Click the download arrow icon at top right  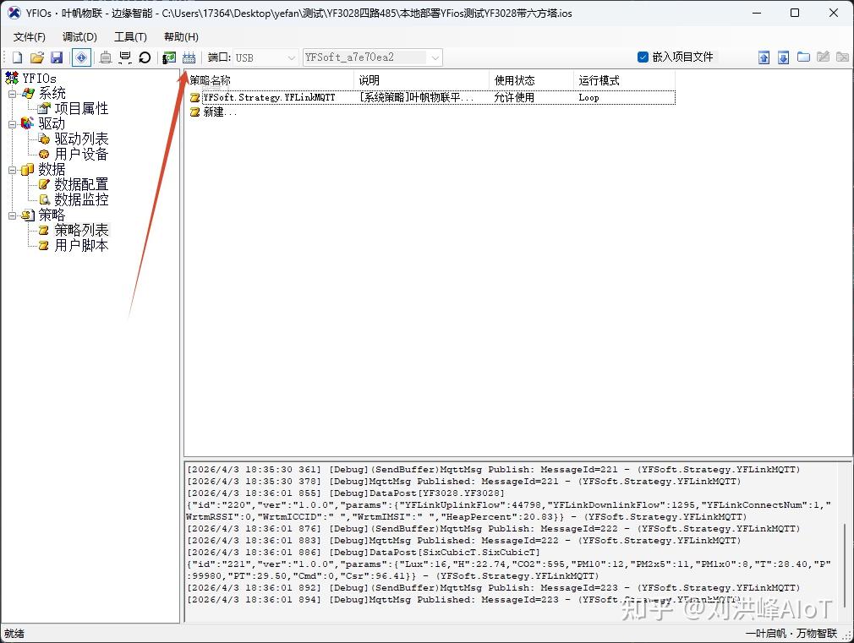[x=783, y=57]
